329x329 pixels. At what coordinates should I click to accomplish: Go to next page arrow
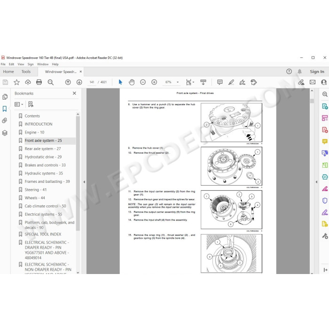pos(79,82)
